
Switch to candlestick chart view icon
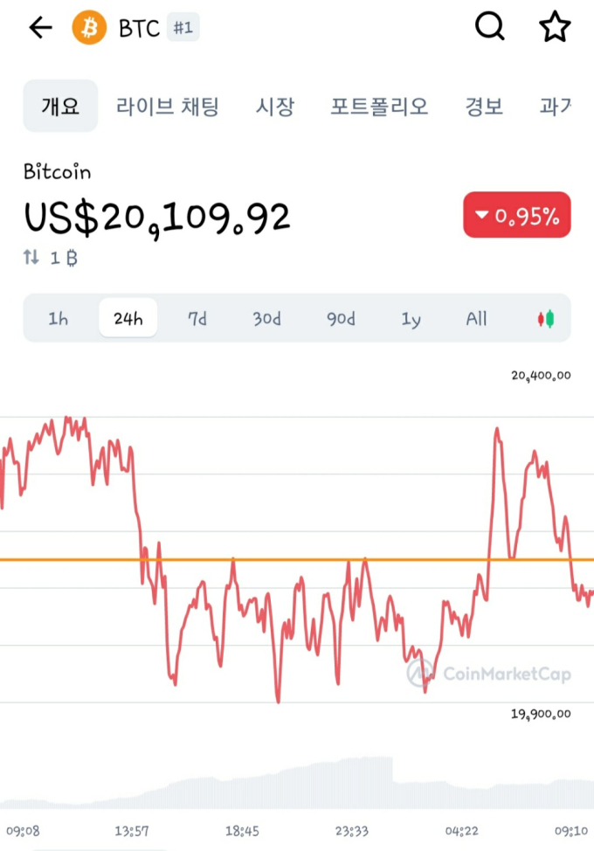click(546, 319)
